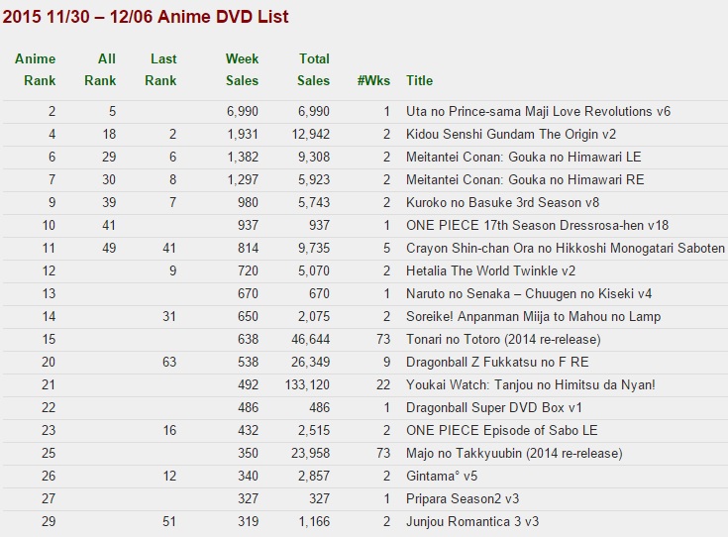Select Dragonball Super DVD Box v1
The image size is (728, 537).
(x=493, y=407)
